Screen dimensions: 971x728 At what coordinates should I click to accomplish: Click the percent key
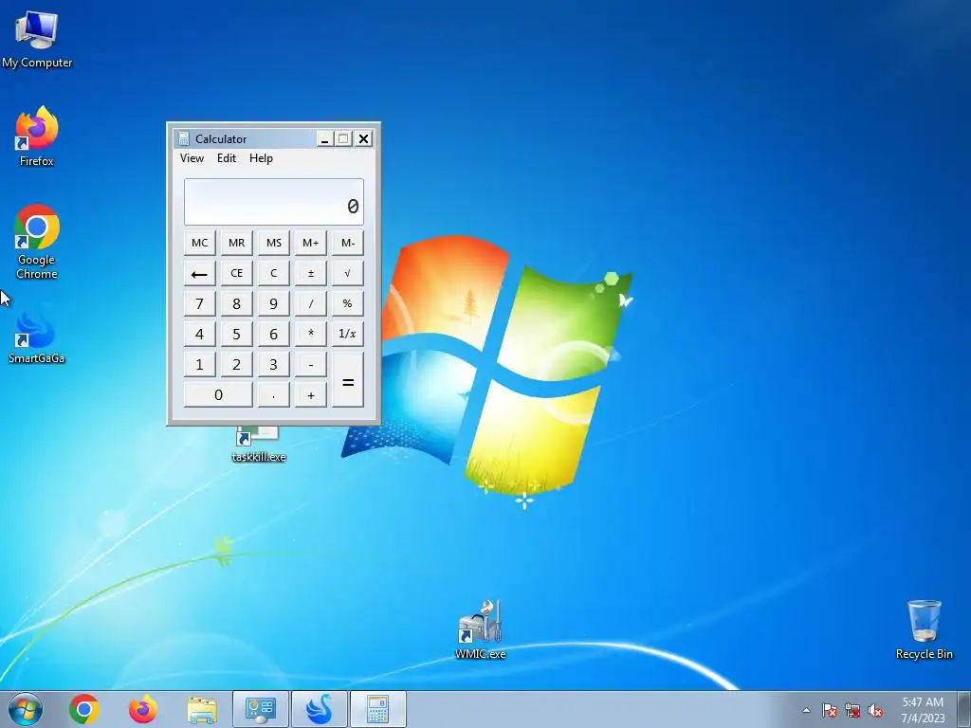click(347, 303)
